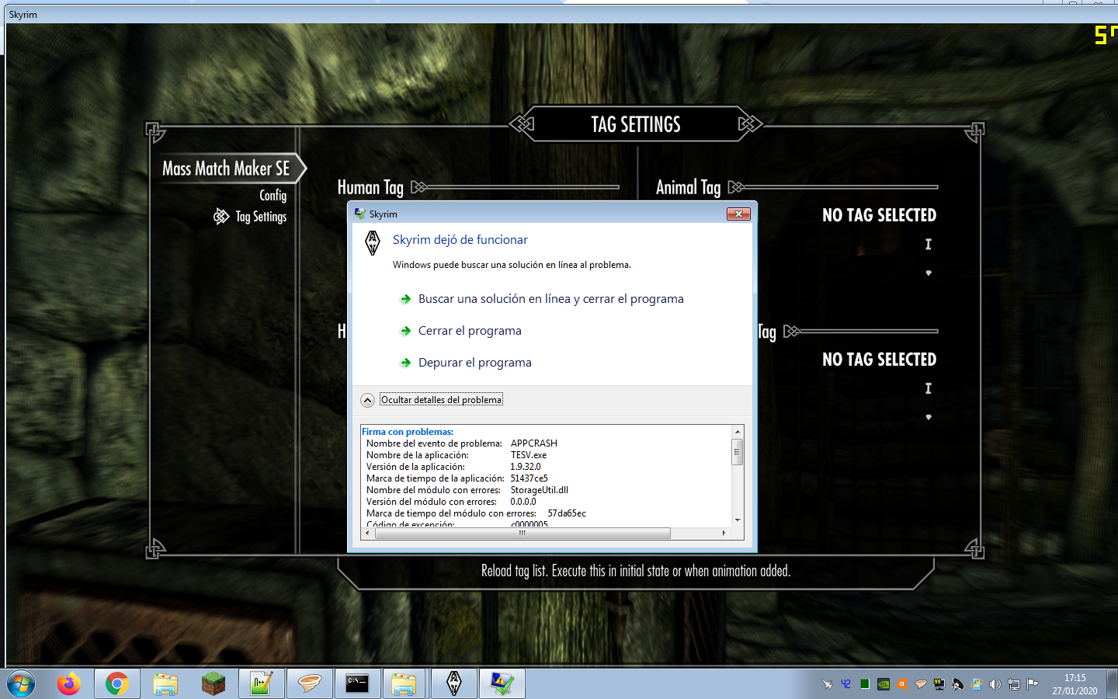Switch to the command prompt taskbar window
This screenshot has height=699, width=1118.
point(357,684)
